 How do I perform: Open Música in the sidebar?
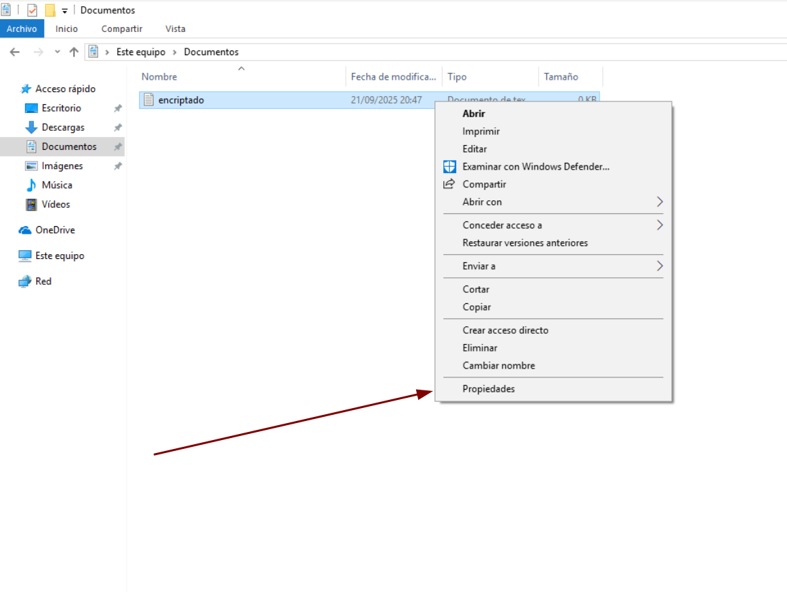[57, 185]
